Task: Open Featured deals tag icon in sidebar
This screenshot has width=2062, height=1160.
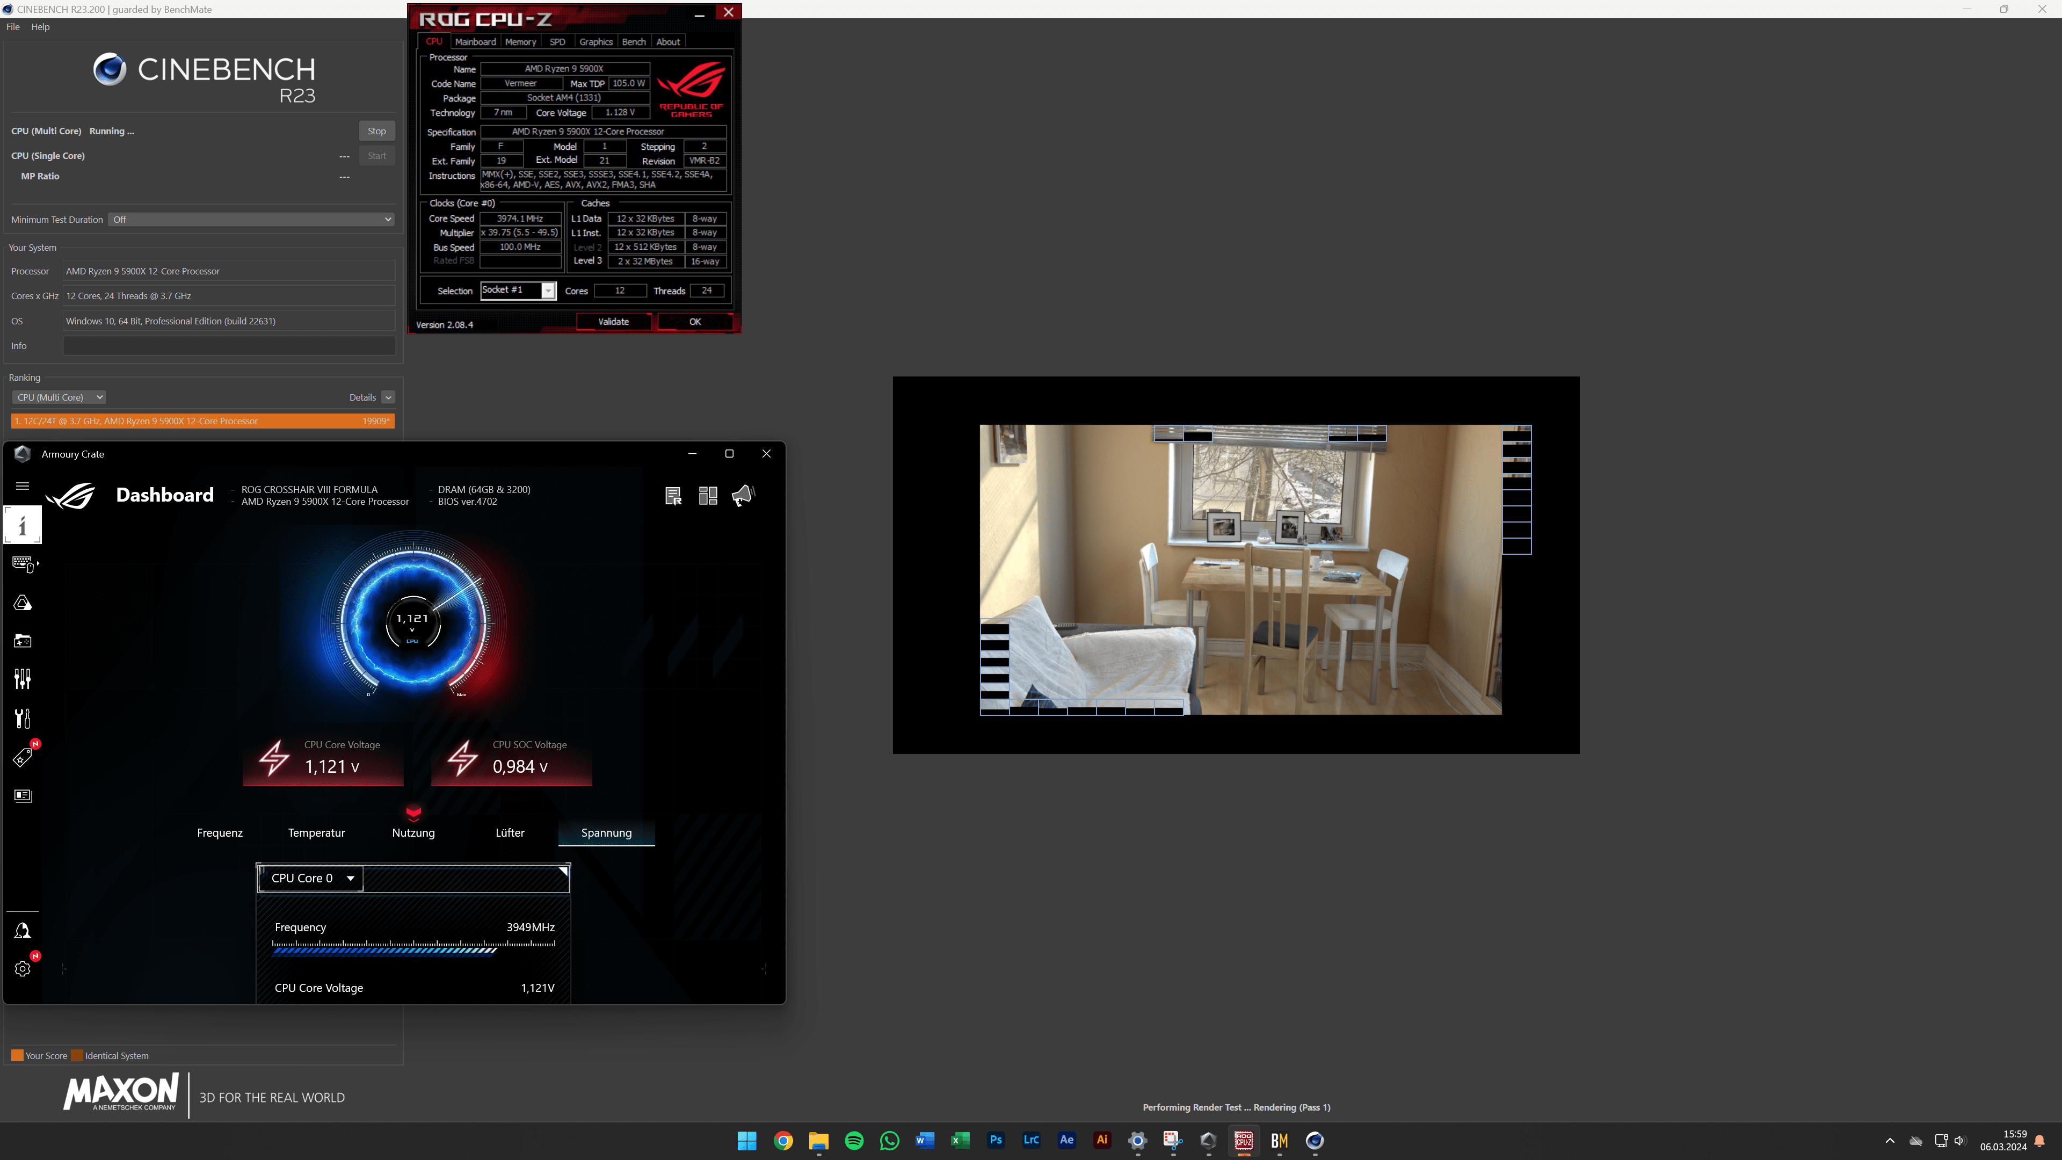Action: 23,757
